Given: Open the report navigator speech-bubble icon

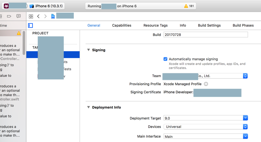Looking at the screenshot, I should [x=18, y=16].
